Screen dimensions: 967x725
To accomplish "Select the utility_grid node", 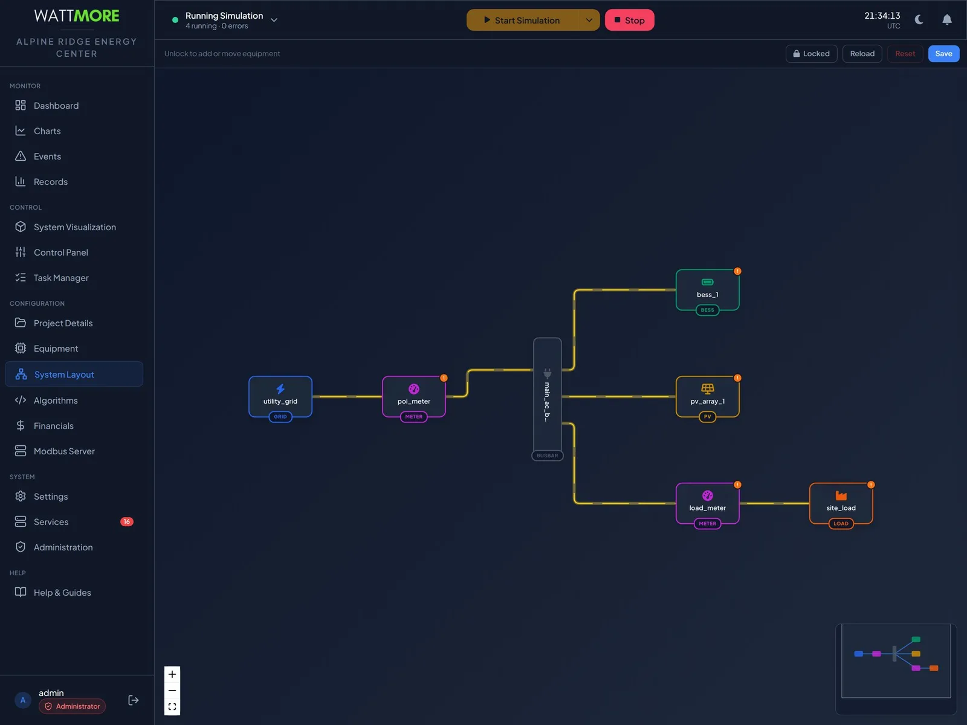I will pos(280,397).
